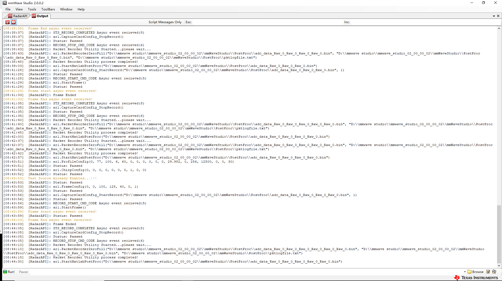
Task: Click the Texas Instruments logo
Action: click(x=476, y=278)
